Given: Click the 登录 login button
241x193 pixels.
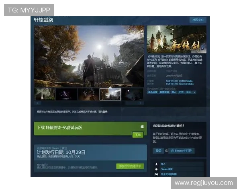Looking at the screenshot, I should 158,150.
